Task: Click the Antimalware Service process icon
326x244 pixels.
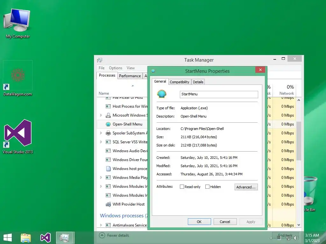Action: pyautogui.click(x=108, y=225)
